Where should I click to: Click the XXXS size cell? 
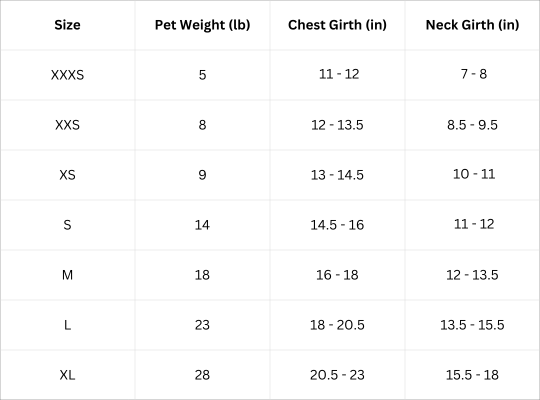coord(67,75)
